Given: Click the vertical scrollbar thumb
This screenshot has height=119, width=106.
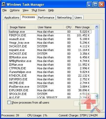Looking at the screenshot, I should point(97,44).
